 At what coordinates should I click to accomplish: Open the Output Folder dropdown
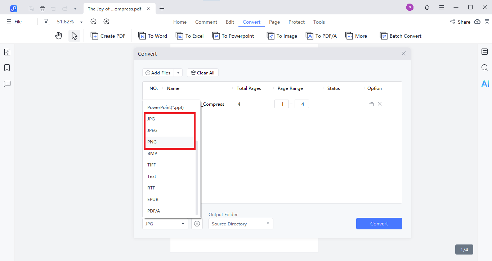[240, 224]
